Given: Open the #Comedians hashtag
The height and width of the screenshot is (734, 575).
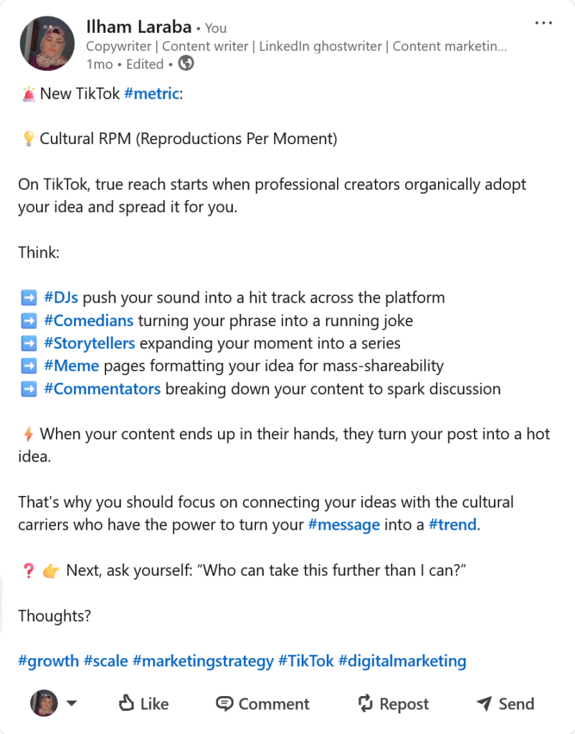Looking at the screenshot, I should point(88,320).
